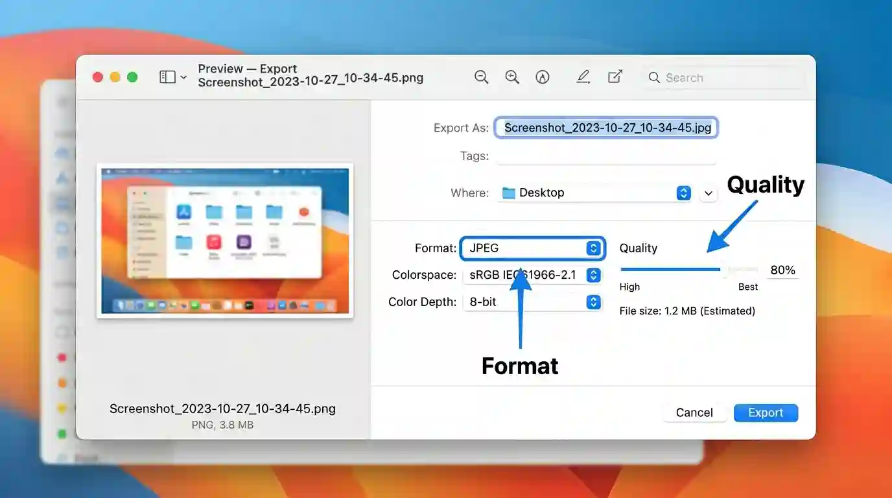Click the Cancel button
This screenshot has height=498, width=892.
694,412
